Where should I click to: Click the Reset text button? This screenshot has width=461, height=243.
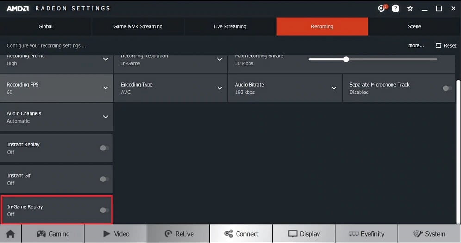pyautogui.click(x=450, y=45)
